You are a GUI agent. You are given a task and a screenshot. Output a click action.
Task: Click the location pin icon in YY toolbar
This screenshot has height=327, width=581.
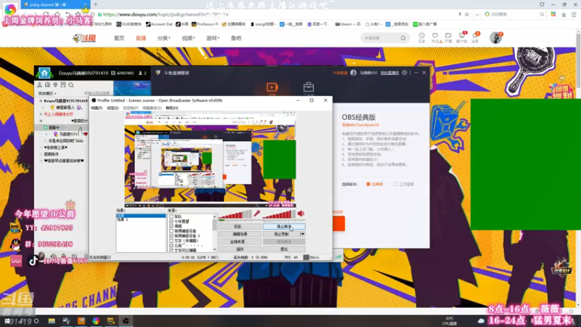pyautogui.click(x=55, y=85)
